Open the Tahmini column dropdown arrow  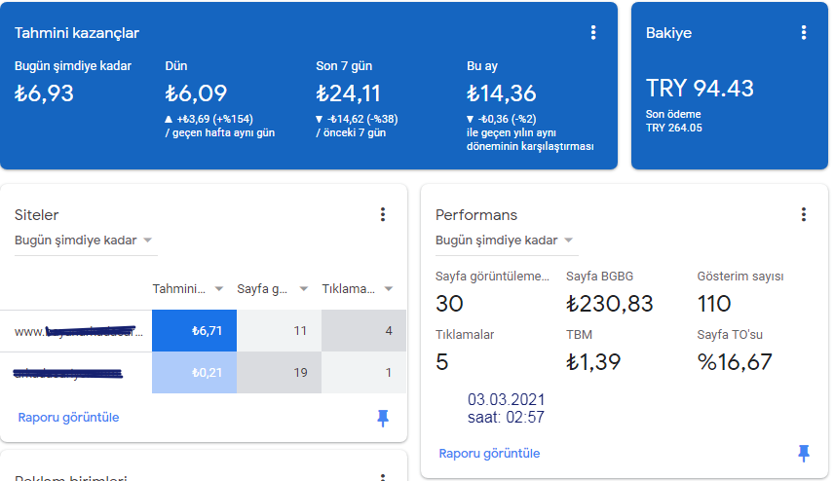point(218,289)
